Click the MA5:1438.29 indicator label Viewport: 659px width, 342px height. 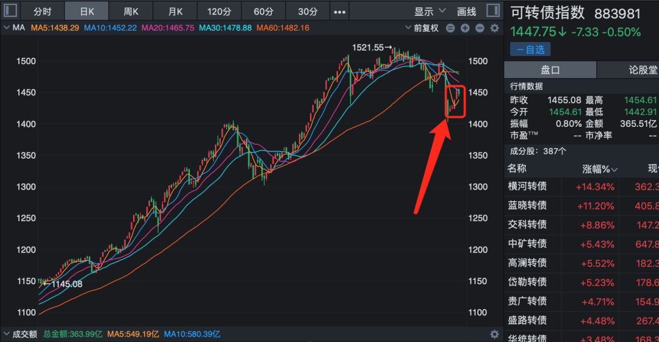pyautogui.click(x=55, y=28)
